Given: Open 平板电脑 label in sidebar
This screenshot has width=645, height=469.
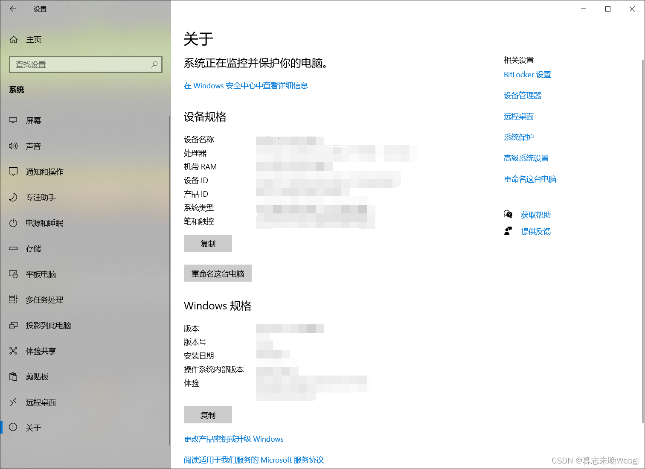Looking at the screenshot, I should pyautogui.click(x=41, y=274).
